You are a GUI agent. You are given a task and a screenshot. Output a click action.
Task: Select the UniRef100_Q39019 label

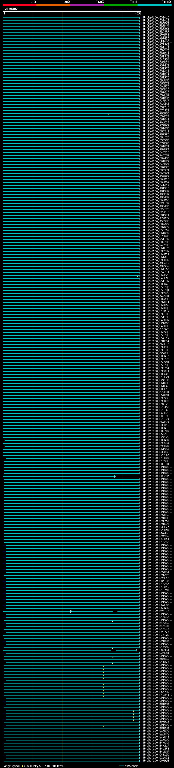pyautogui.click(x=156, y=425)
